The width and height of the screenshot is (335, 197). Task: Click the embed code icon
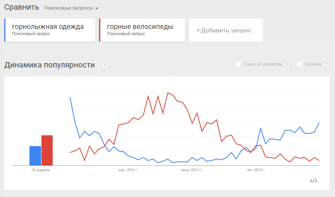click(x=314, y=181)
